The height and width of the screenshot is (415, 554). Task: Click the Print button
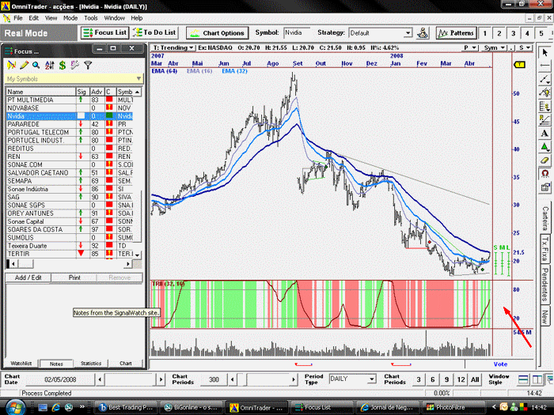(74, 277)
